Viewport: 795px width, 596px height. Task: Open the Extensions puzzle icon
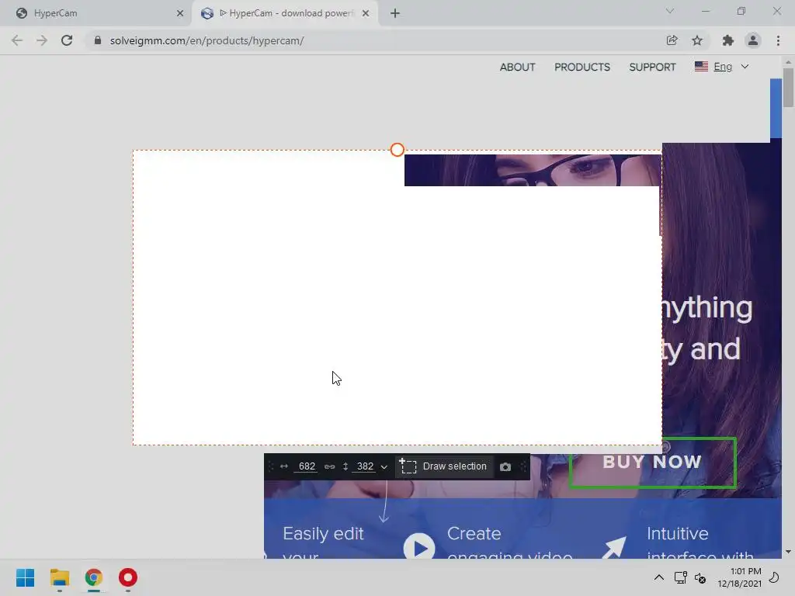click(728, 40)
